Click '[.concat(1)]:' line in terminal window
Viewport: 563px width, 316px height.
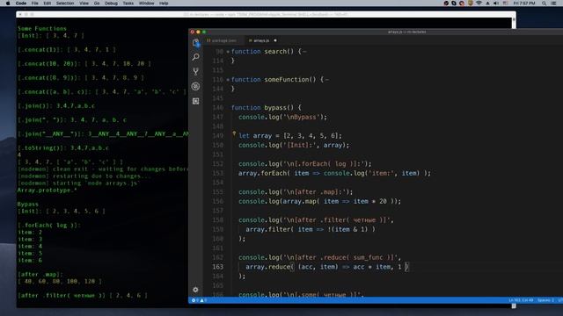tap(67, 50)
